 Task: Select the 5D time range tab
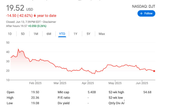click(23, 34)
